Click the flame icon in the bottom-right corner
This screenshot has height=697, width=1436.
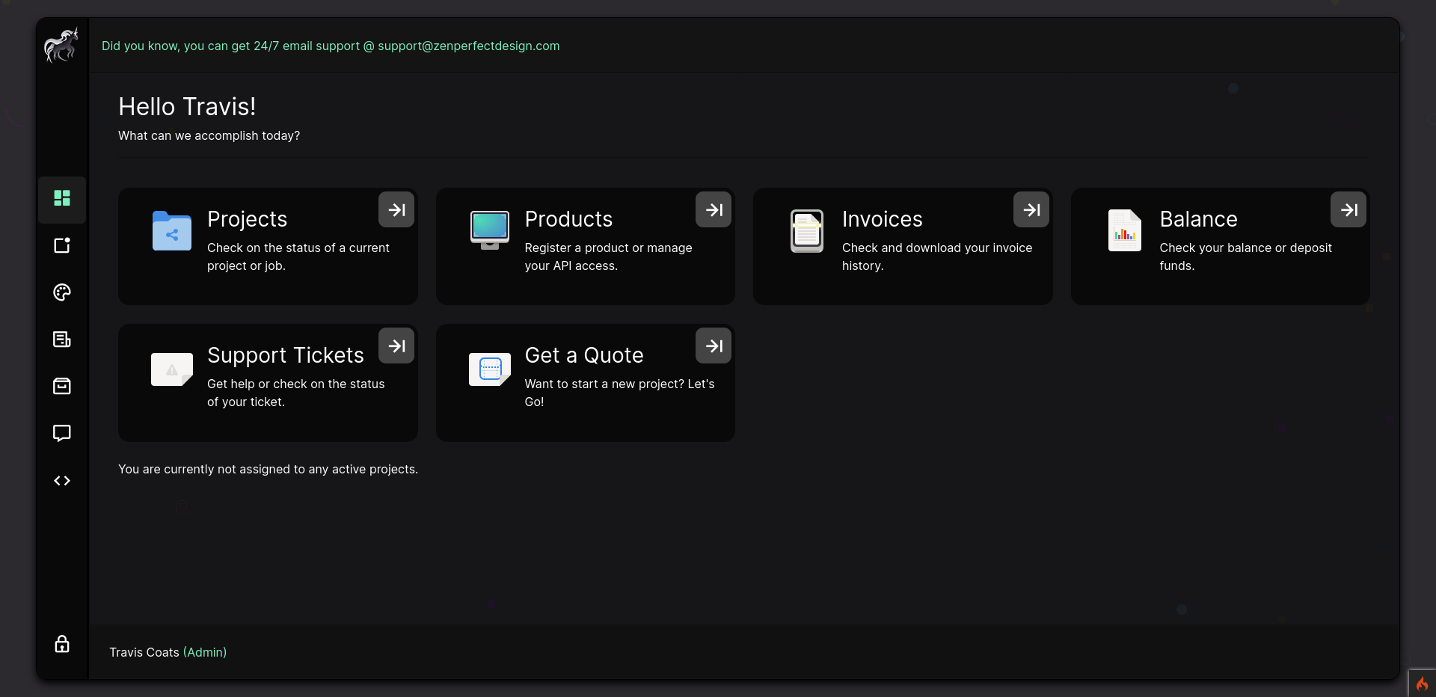coord(1422,684)
